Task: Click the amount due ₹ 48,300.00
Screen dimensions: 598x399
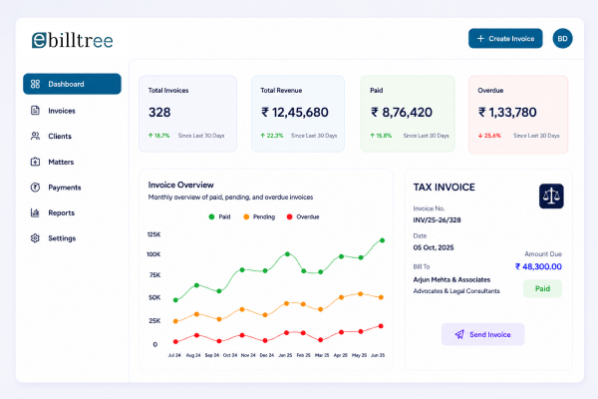Action: tap(538, 266)
